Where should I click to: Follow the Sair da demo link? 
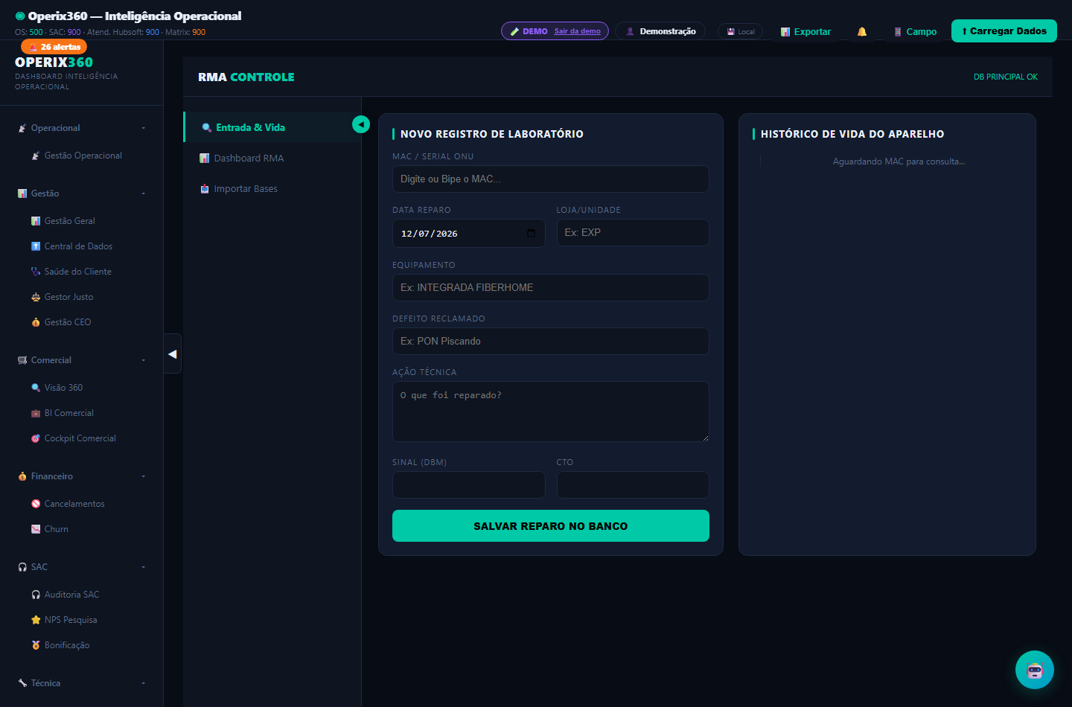(577, 31)
